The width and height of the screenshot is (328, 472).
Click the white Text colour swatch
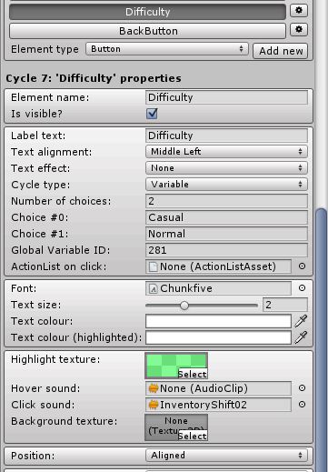[218, 321]
